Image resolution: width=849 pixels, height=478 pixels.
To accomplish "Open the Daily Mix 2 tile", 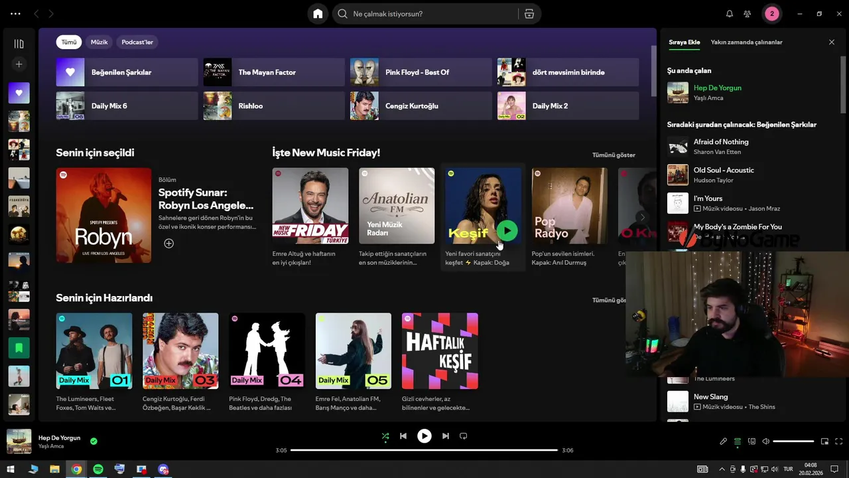I will pos(568,106).
